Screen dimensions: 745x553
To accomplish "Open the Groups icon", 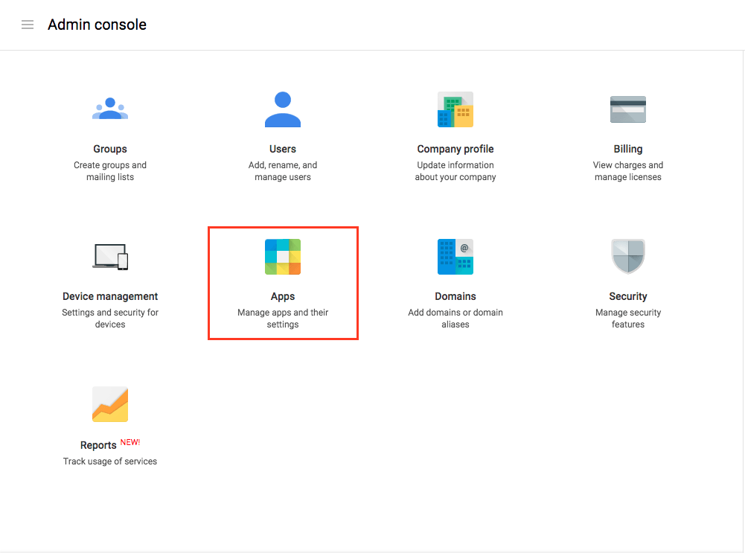I will click(110, 109).
